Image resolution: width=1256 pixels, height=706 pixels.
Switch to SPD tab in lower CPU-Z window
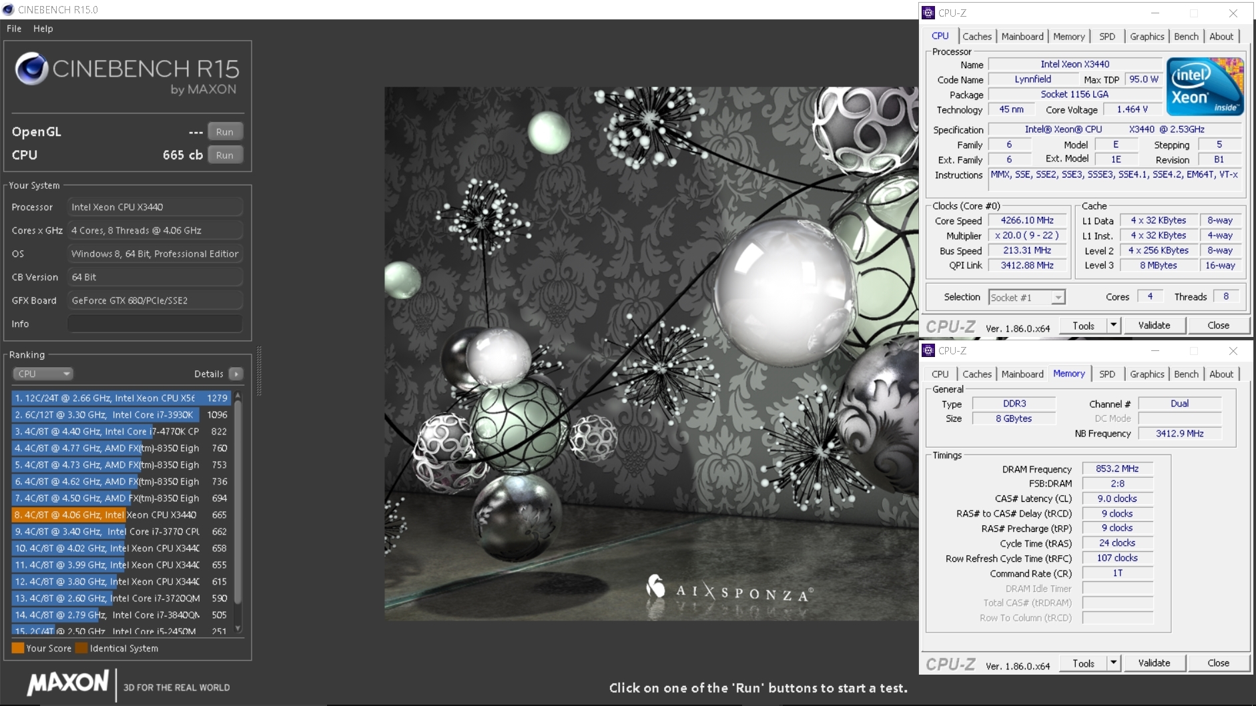click(x=1107, y=374)
